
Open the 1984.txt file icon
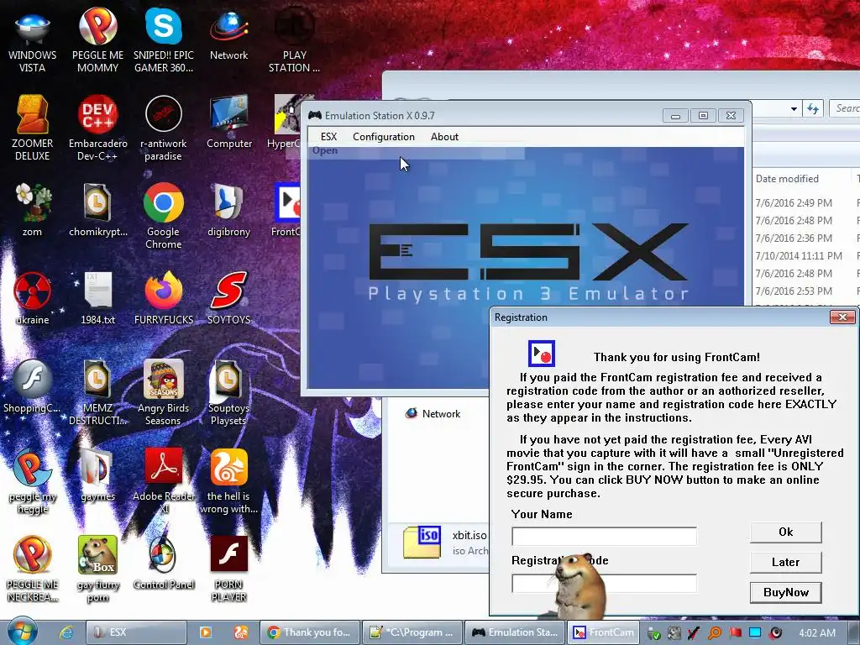(97, 299)
